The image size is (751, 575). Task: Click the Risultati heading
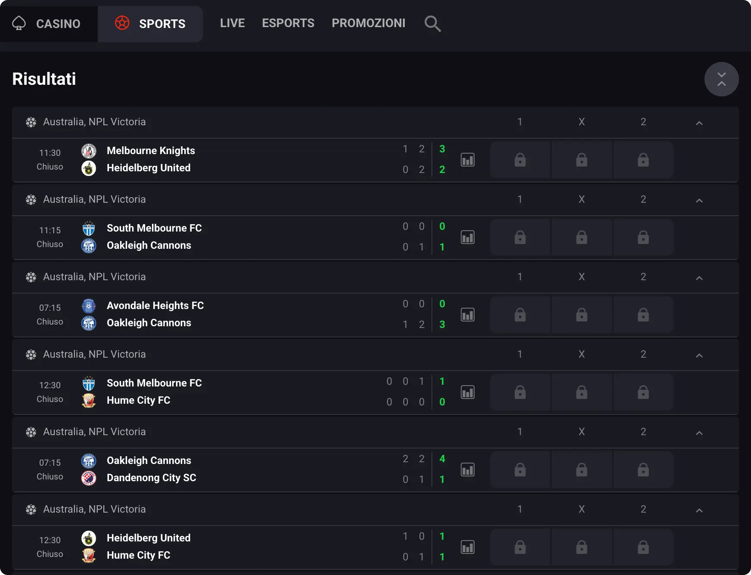coord(44,79)
